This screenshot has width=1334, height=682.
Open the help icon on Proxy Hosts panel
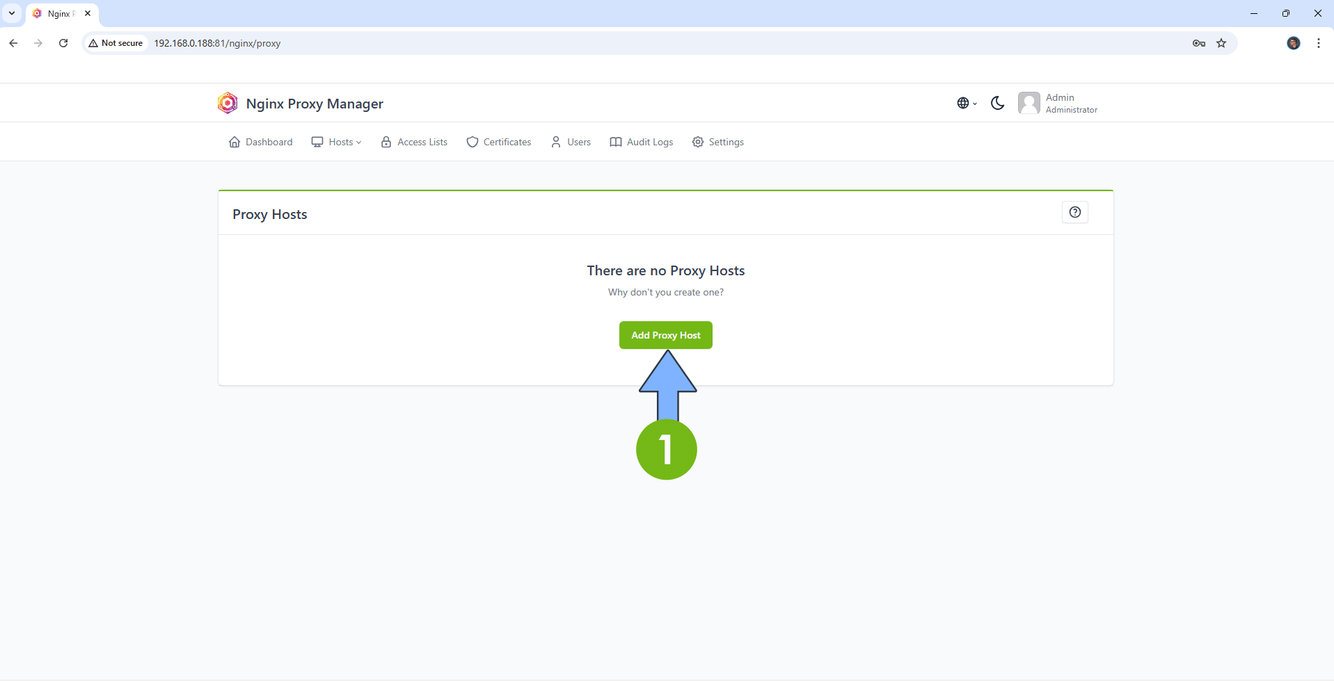pyautogui.click(x=1074, y=212)
